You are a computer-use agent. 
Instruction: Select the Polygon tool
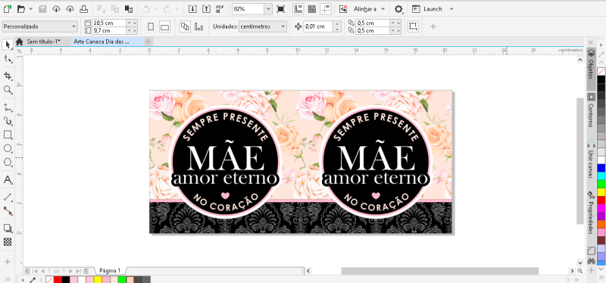pos(8,162)
